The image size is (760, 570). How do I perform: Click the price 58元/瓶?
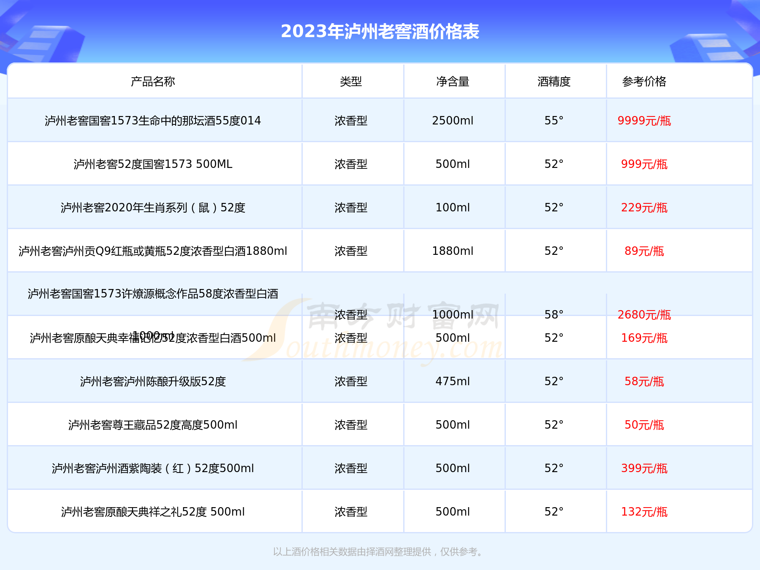tap(644, 381)
